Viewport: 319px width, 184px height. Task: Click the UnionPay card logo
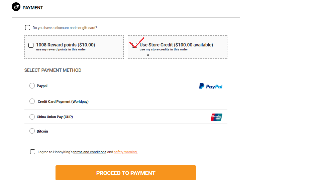(216, 117)
